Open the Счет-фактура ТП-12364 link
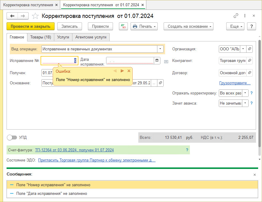Image resolution: width=262 pixels, height=202 pixels. pyautogui.click(x=74, y=150)
